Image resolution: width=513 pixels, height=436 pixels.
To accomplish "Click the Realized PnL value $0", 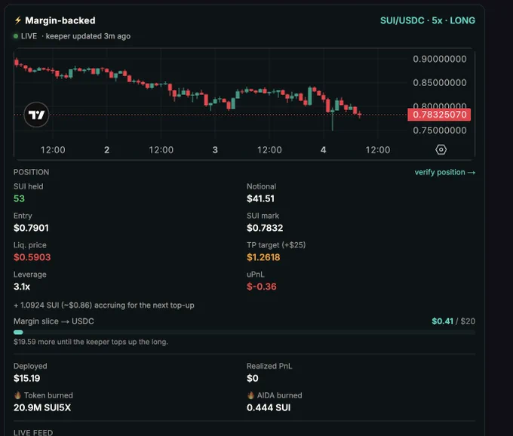I will [252, 379].
